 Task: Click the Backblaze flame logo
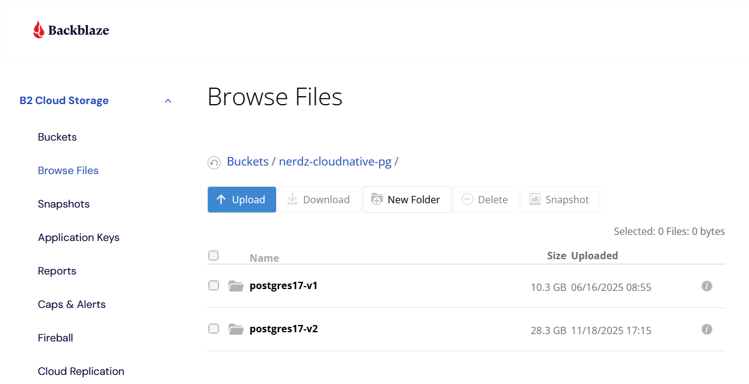pyautogui.click(x=38, y=28)
